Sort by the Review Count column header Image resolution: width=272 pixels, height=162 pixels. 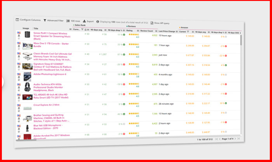(x=147, y=31)
